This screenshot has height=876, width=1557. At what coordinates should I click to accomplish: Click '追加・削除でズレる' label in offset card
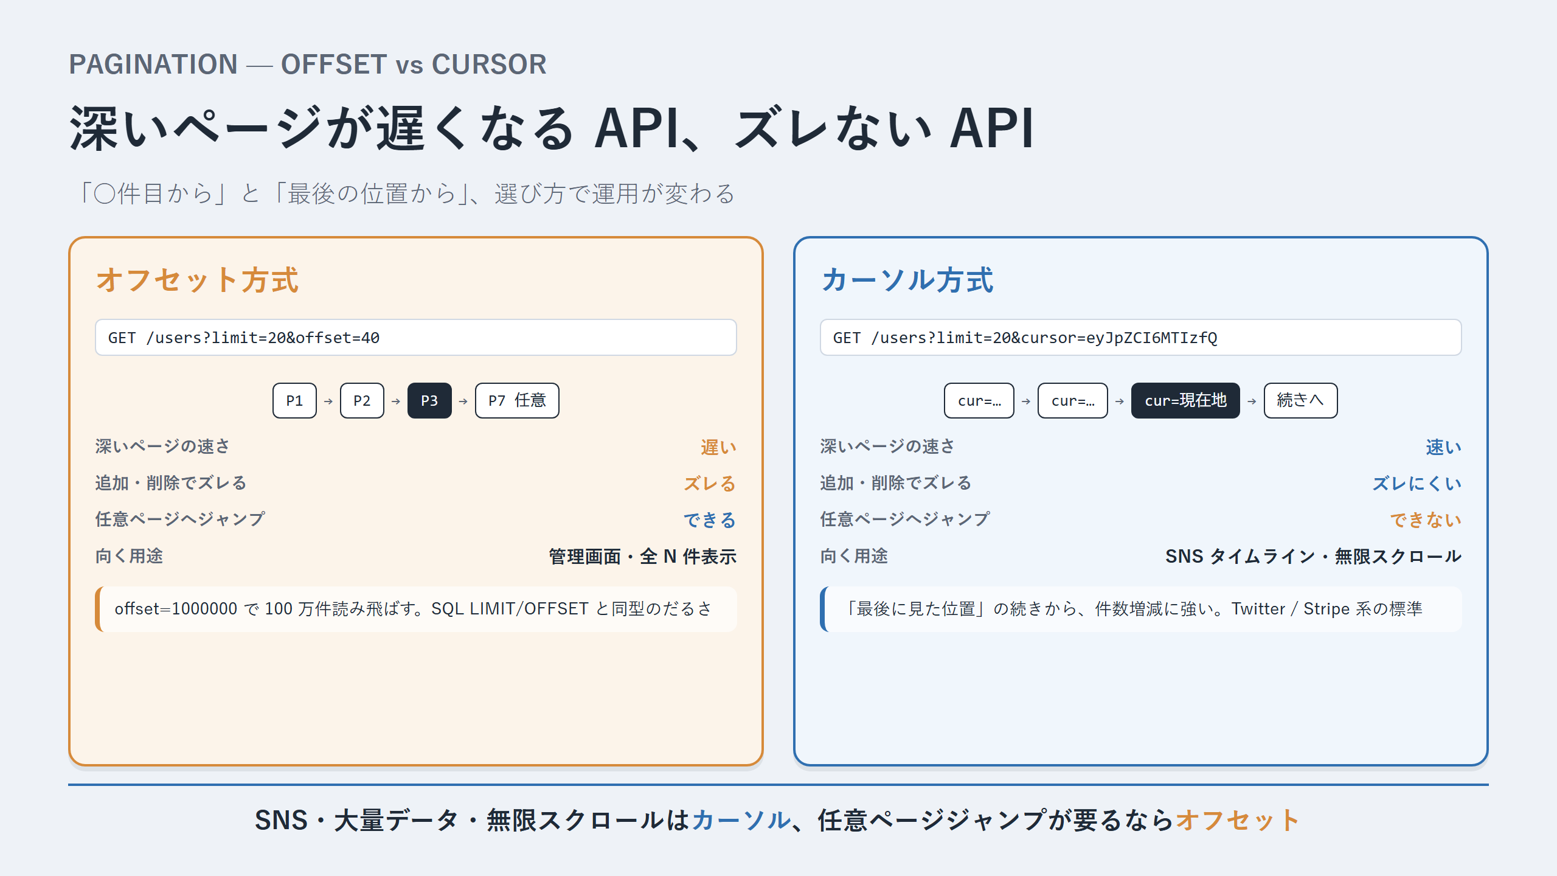pos(171,483)
